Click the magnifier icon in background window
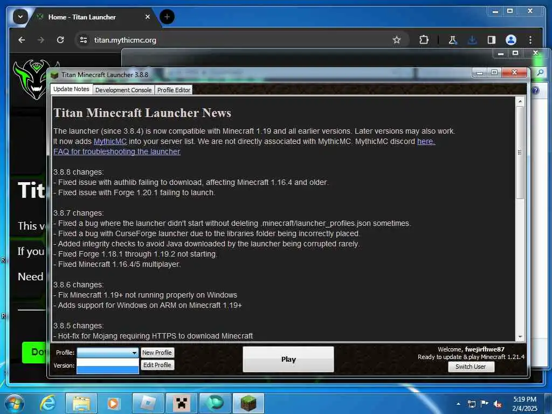Viewport: 552px width, 414px height. click(x=540, y=73)
